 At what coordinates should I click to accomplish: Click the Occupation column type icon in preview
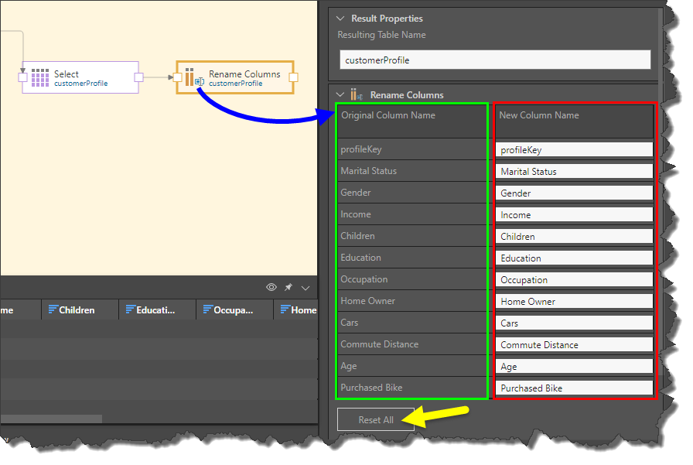pos(207,309)
